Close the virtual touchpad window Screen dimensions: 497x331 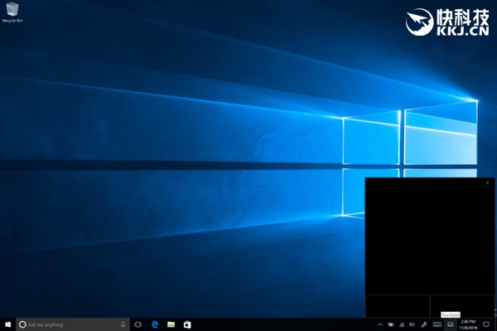(x=487, y=183)
